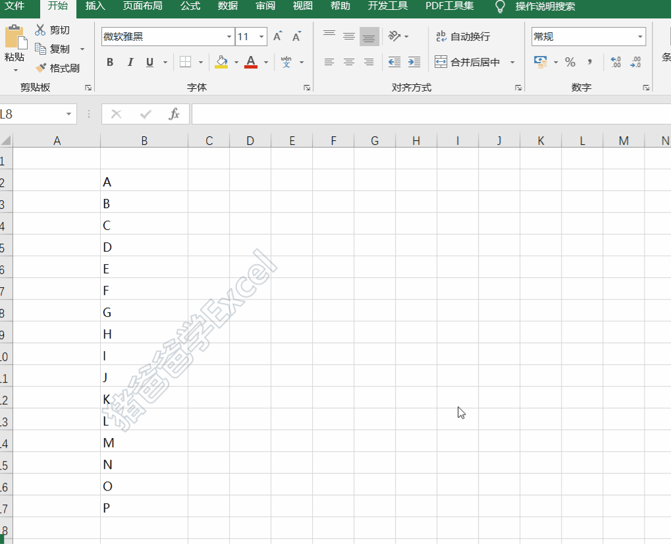The image size is (671, 544).
Task: Open the paste options dropdown arrow
Action: coord(16,70)
